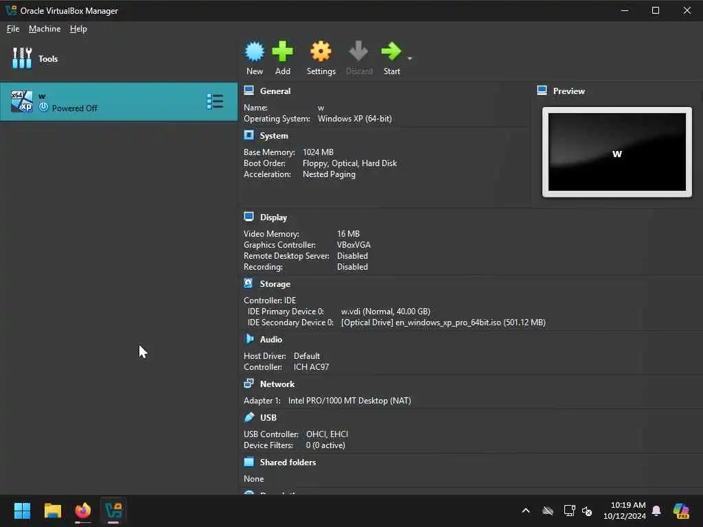Open the Start button dropdown arrow
The height and width of the screenshot is (527, 703).
[409, 58]
